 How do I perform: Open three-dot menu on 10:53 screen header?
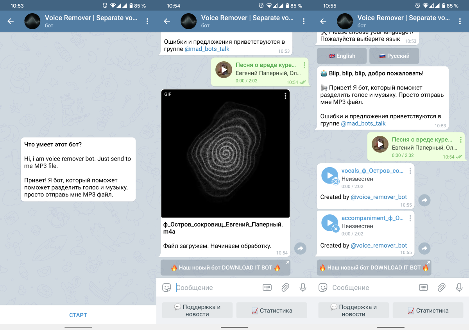pos(147,21)
